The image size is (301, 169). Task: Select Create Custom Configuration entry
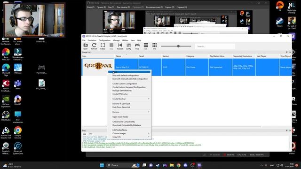pos(130,84)
